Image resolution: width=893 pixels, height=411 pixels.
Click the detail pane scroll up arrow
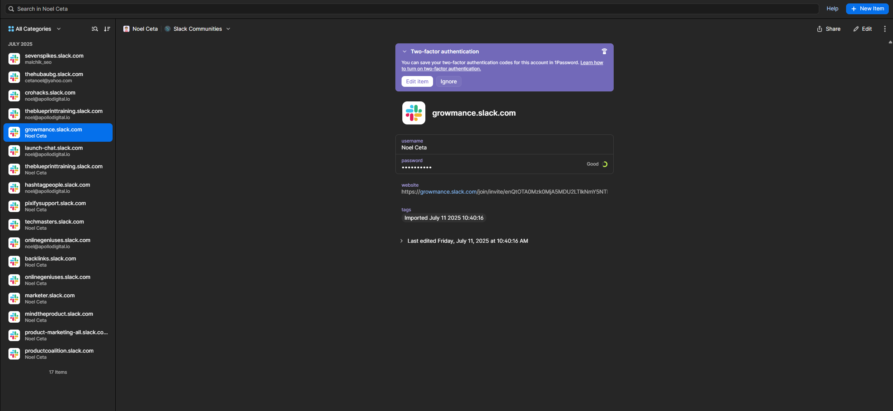pyautogui.click(x=890, y=42)
